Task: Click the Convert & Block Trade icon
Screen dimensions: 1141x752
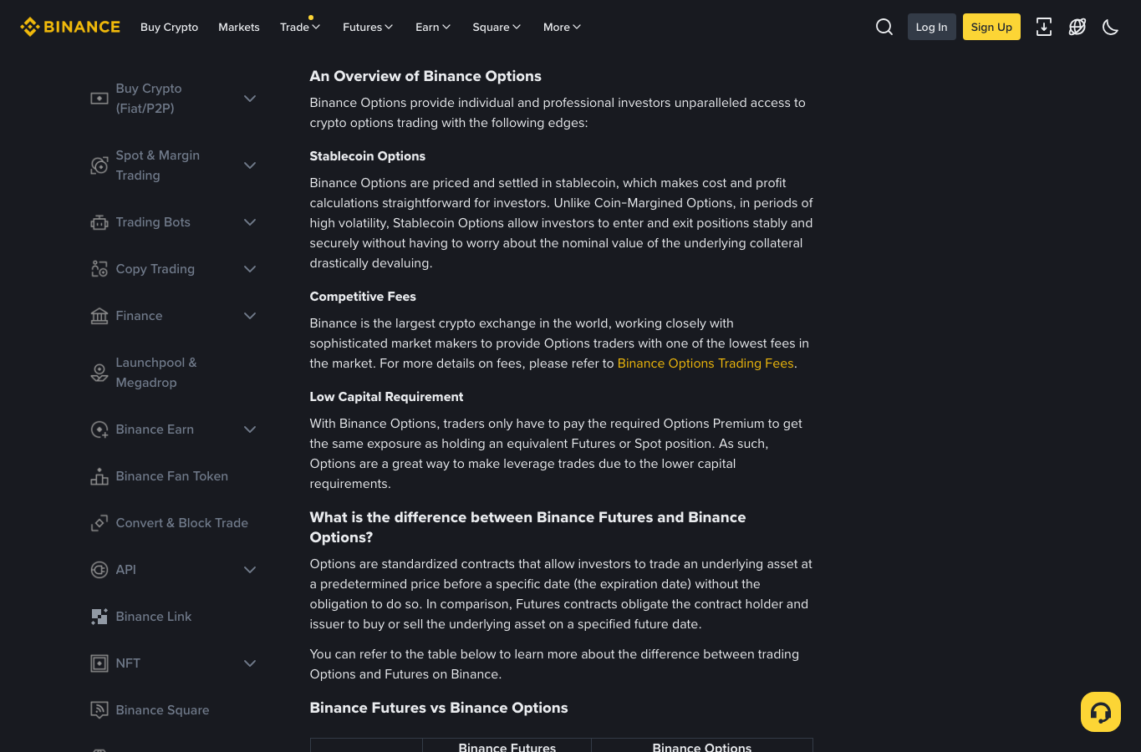Action: tap(99, 523)
